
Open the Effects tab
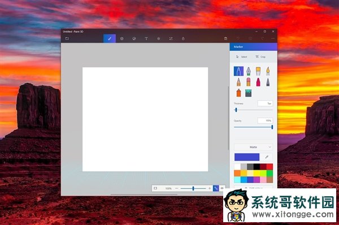pos(158,38)
